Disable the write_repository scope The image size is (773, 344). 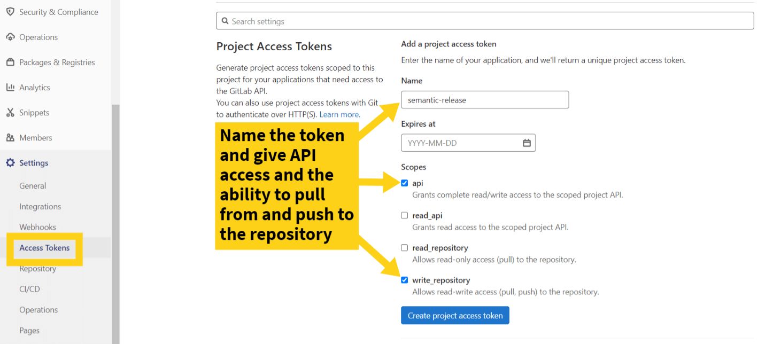[405, 280]
